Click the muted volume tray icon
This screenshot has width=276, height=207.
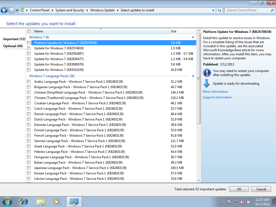tap(242, 202)
